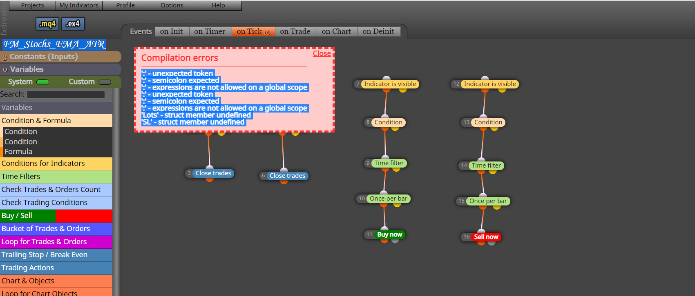Image resolution: width=695 pixels, height=296 pixels.
Task: Expand the Constants (Inputs) section
Action: [x=60, y=57]
